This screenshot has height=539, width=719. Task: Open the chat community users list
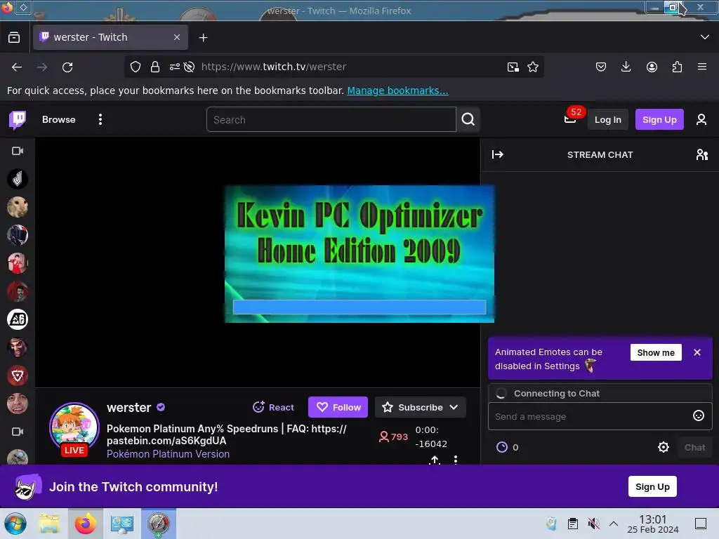click(701, 155)
